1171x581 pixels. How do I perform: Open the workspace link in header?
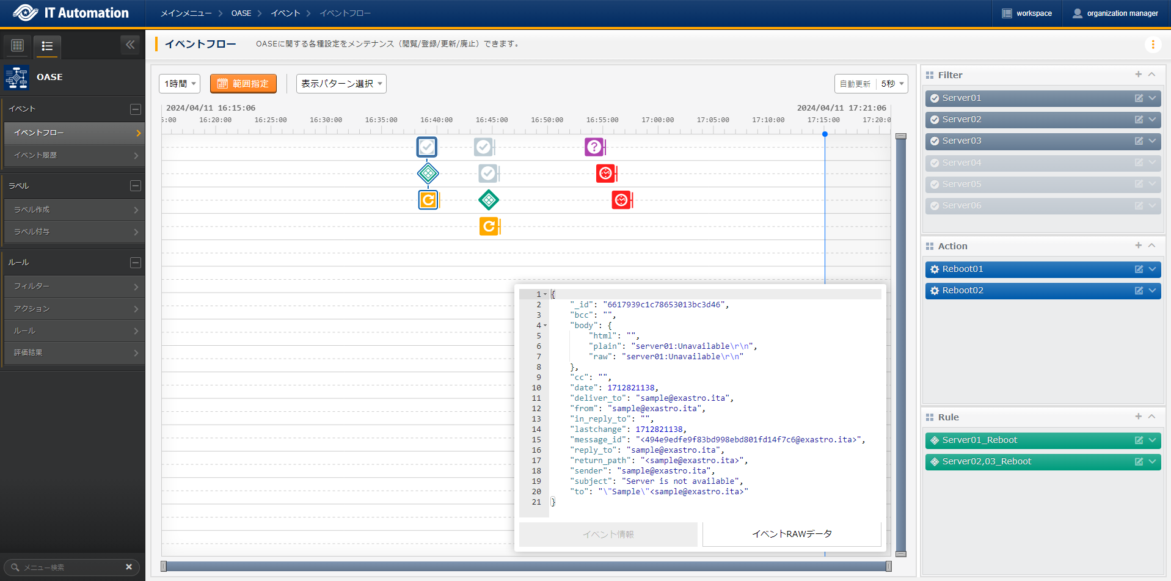point(1027,13)
